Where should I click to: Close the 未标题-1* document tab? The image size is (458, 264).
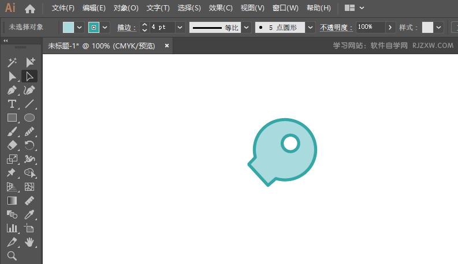pos(167,46)
